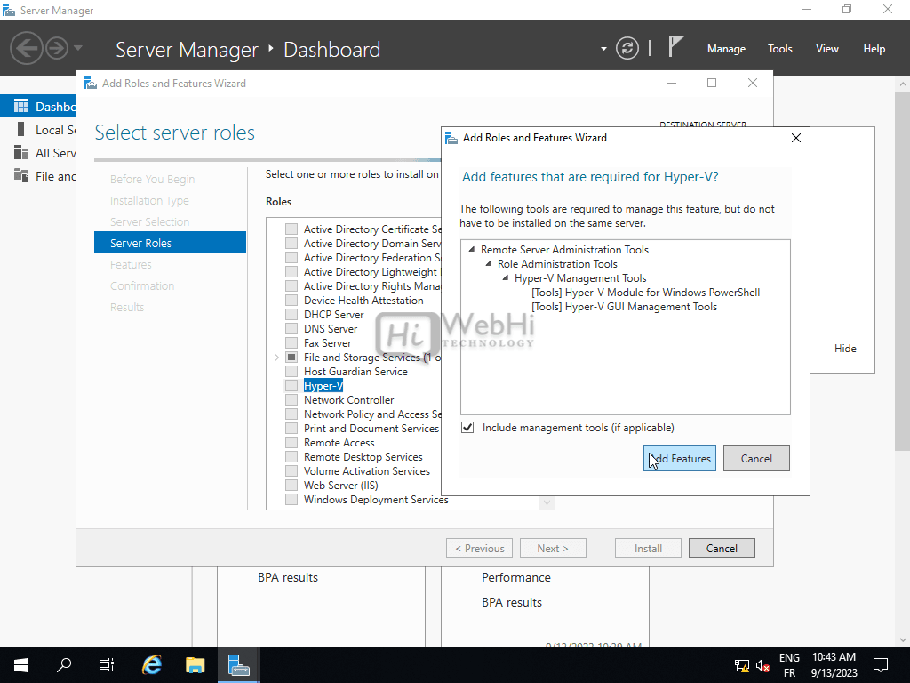This screenshot has height=683, width=910.
Task: Open File Explorer from the taskbar
Action: (195, 664)
